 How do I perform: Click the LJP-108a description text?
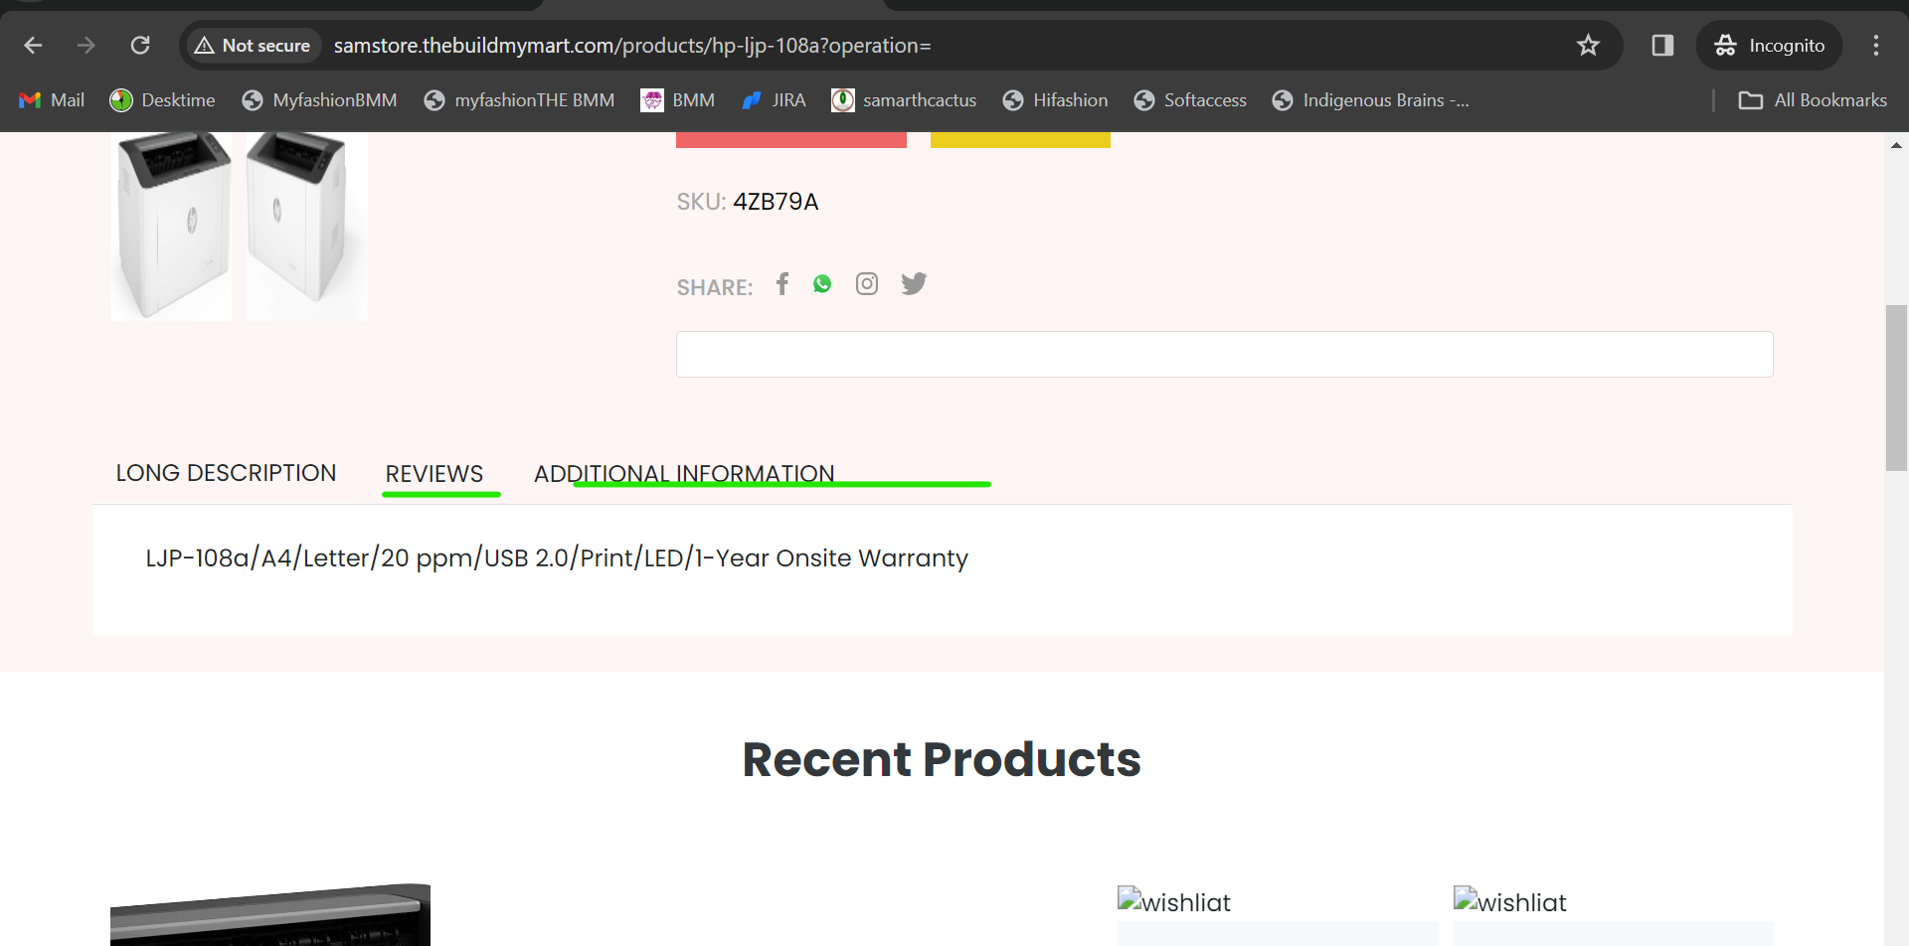(x=557, y=558)
